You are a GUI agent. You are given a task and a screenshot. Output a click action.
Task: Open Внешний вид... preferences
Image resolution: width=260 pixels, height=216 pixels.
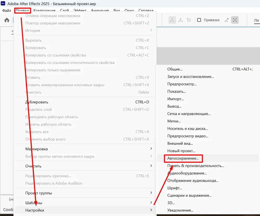coord(208,143)
